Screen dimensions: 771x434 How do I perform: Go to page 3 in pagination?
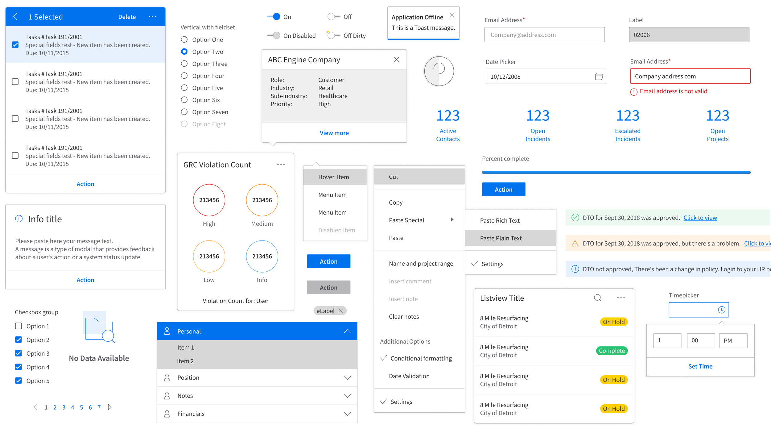click(x=64, y=407)
